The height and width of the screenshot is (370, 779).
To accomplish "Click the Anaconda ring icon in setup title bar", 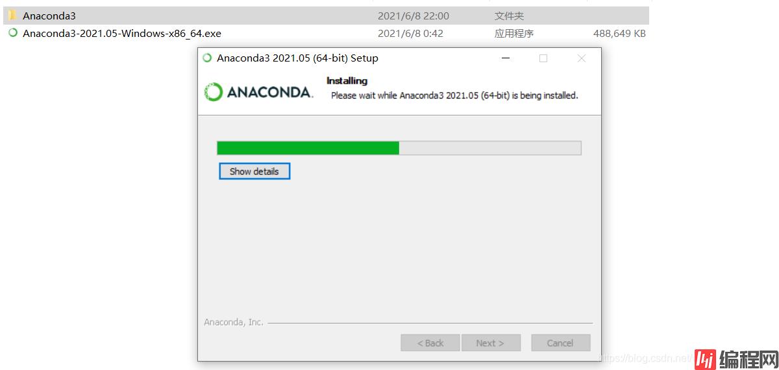I will (x=207, y=58).
